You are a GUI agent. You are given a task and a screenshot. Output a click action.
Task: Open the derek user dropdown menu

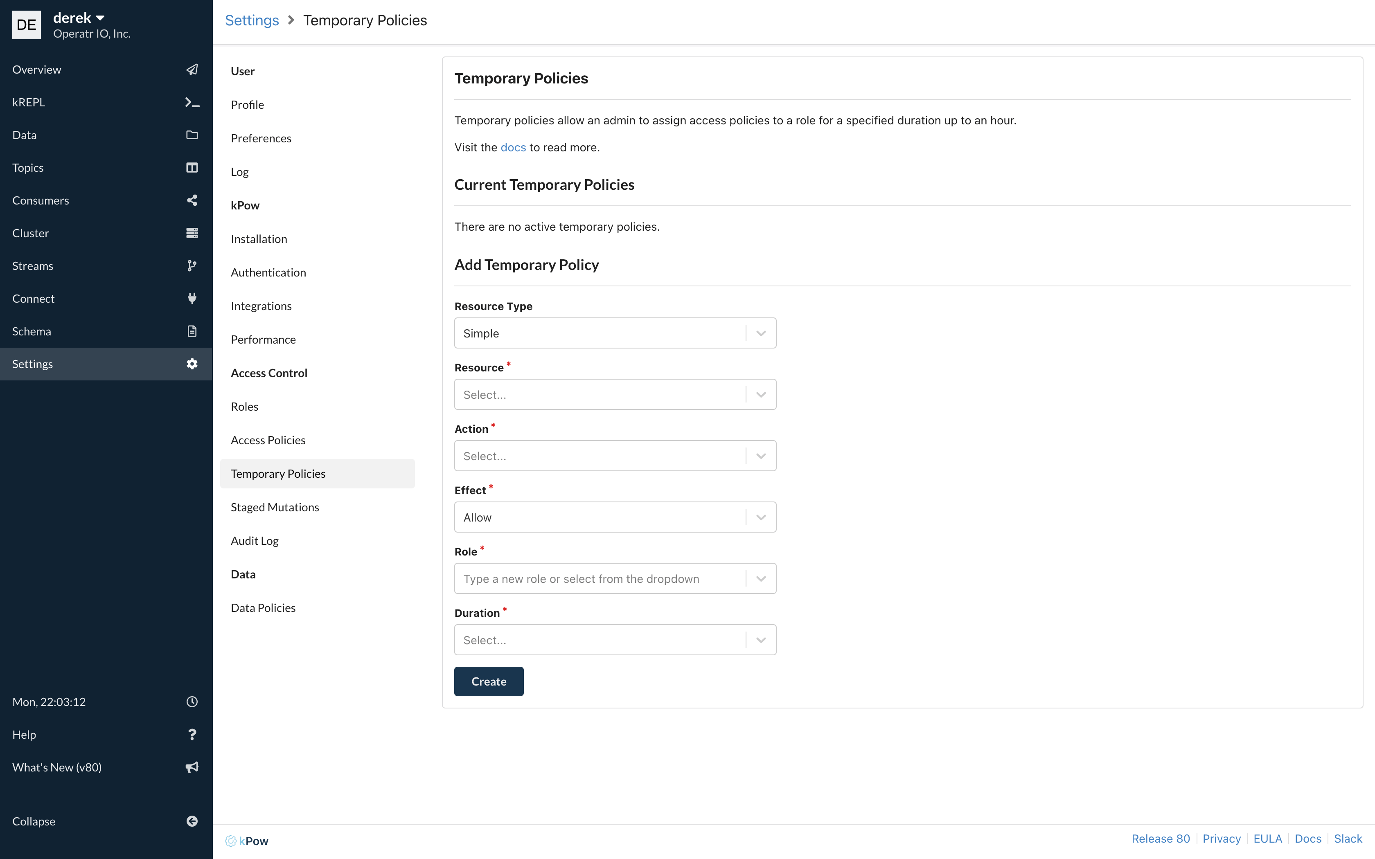click(79, 18)
